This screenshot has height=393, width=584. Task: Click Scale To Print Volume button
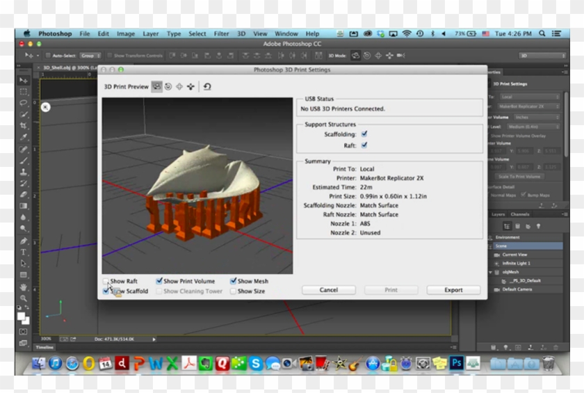[519, 177]
